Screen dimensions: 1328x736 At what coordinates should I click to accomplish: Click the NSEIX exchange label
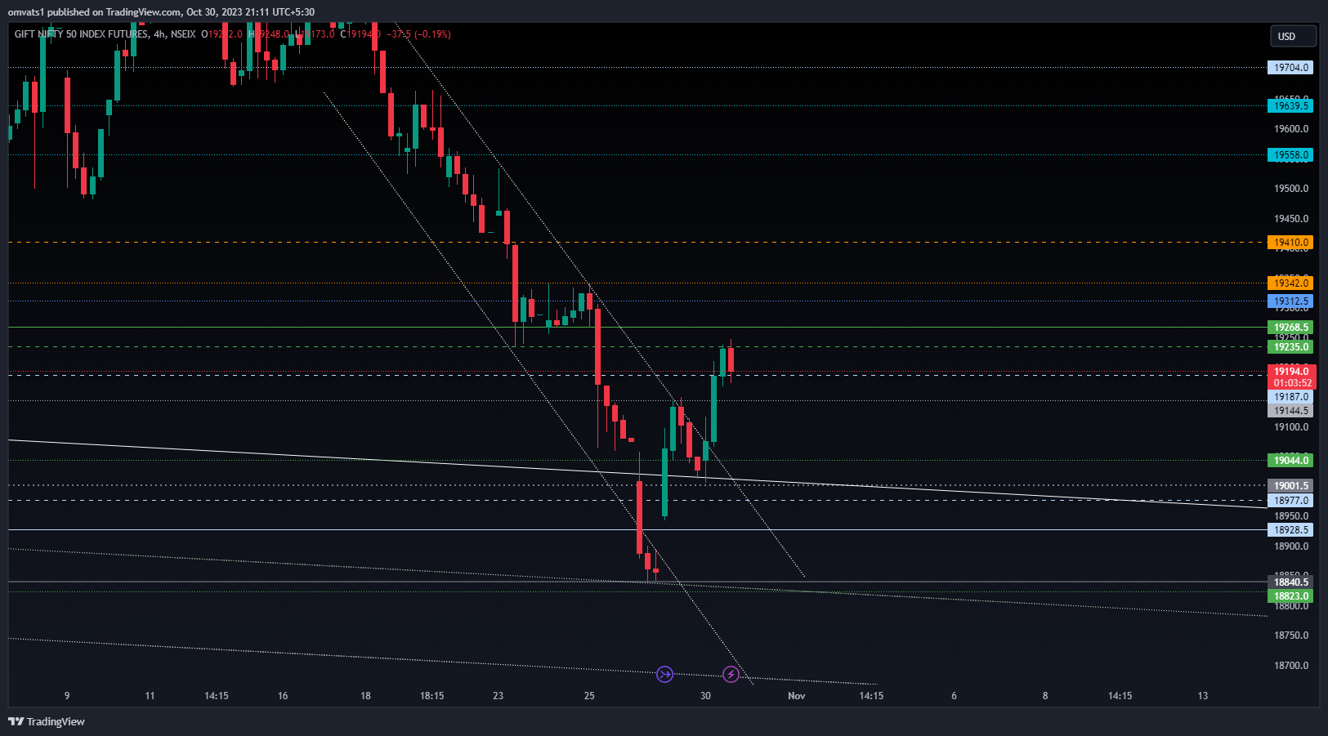tap(184, 34)
